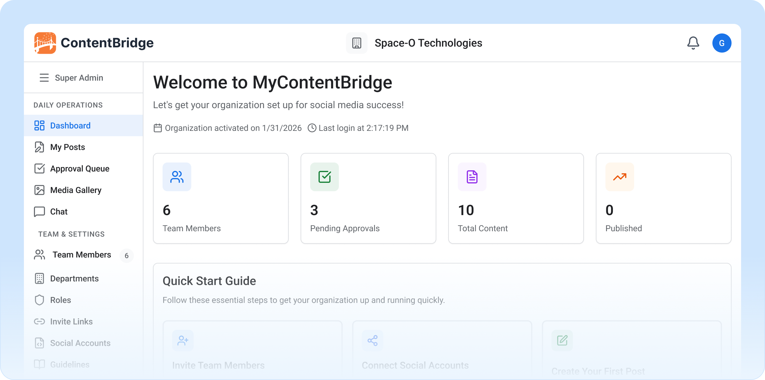Click the Total Content document icon

(x=472, y=177)
